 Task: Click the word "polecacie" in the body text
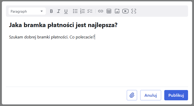84,37
